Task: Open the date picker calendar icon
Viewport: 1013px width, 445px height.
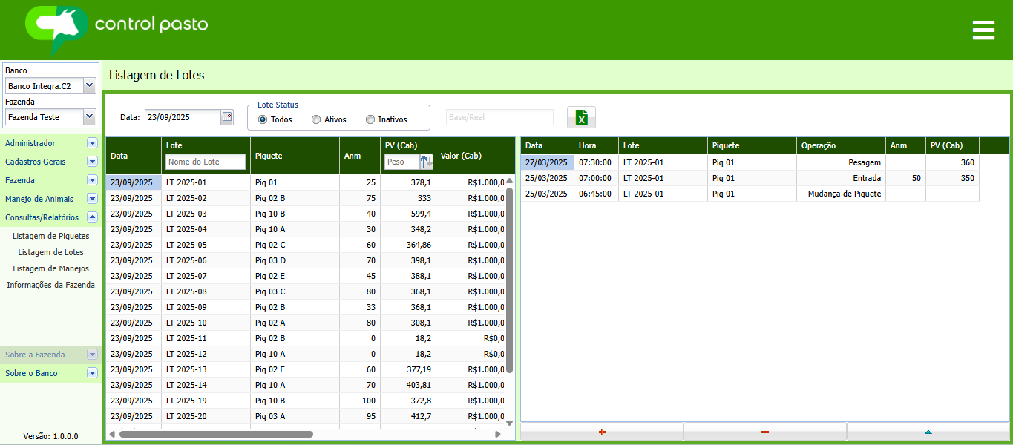Action: click(x=227, y=117)
